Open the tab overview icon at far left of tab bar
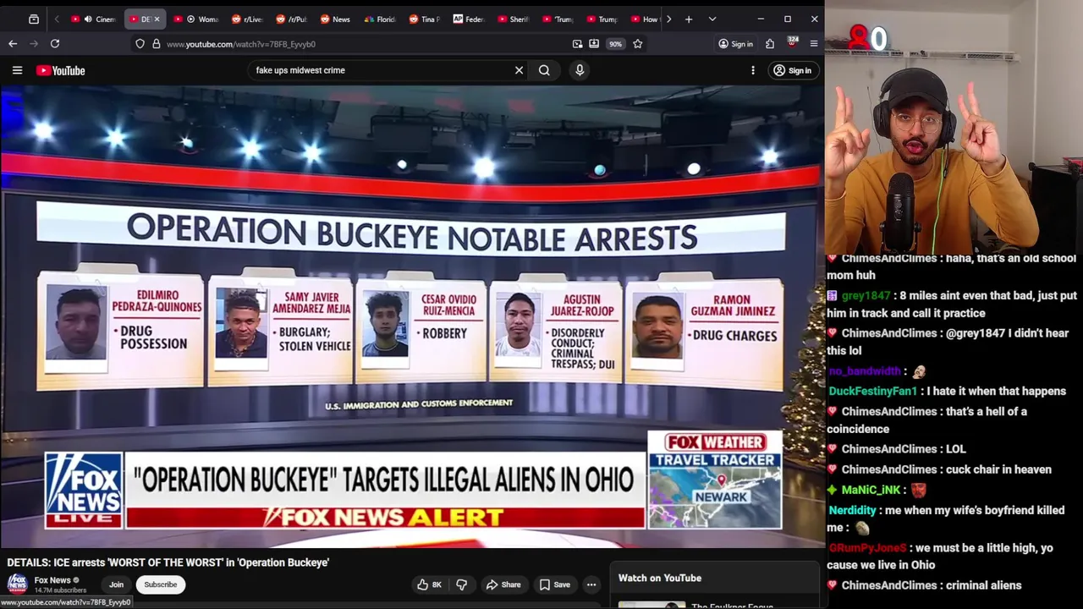 (x=34, y=19)
